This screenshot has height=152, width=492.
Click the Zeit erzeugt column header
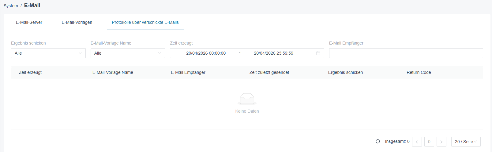30,72
